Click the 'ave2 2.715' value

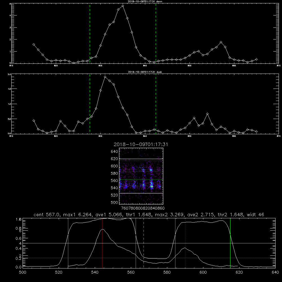coord(201,215)
